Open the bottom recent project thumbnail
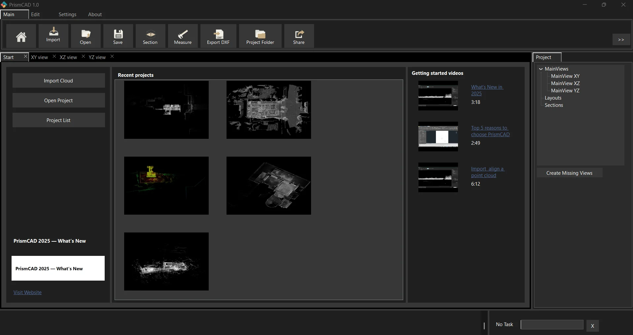 pos(166,261)
